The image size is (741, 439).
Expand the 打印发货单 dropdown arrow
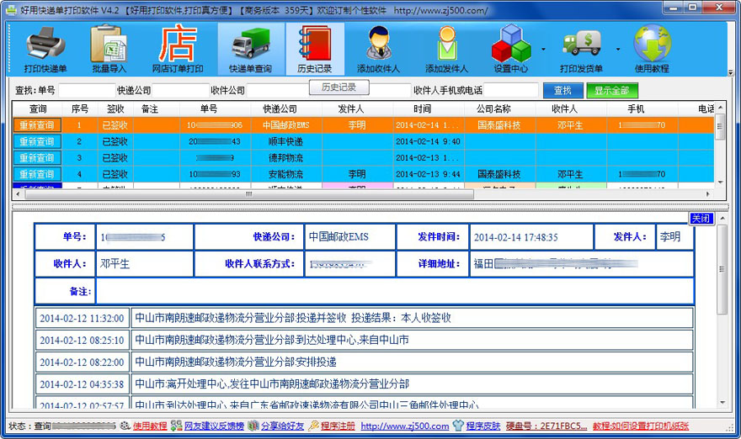[x=618, y=49]
